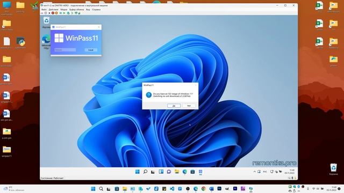Click the host Start button
The image size is (344, 193).
93,189
